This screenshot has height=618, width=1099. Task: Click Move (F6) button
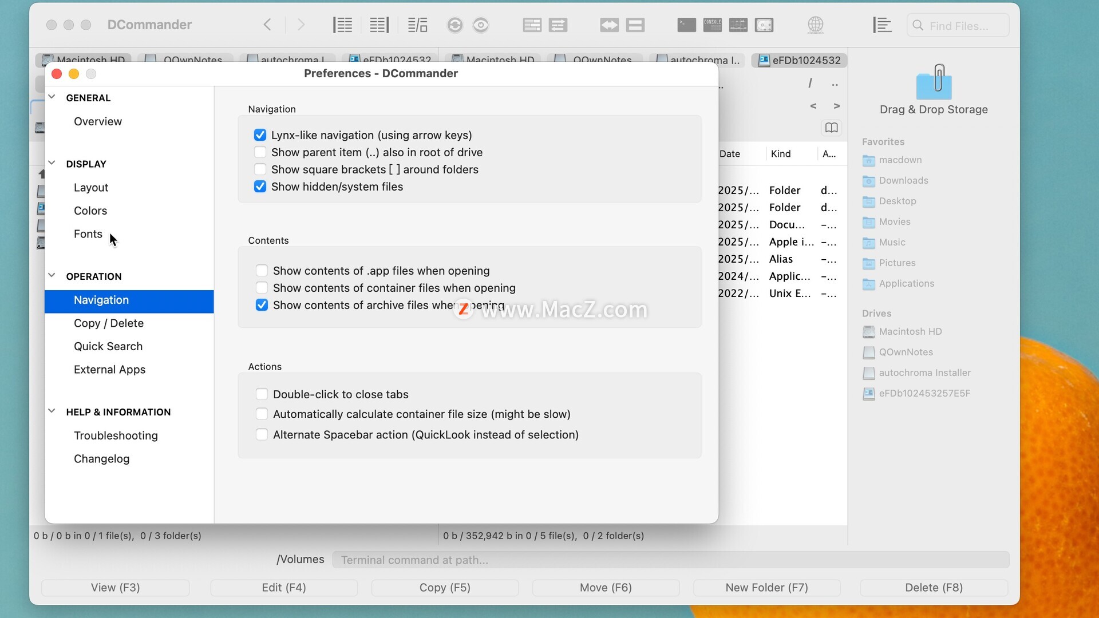[x=606, y=588]
